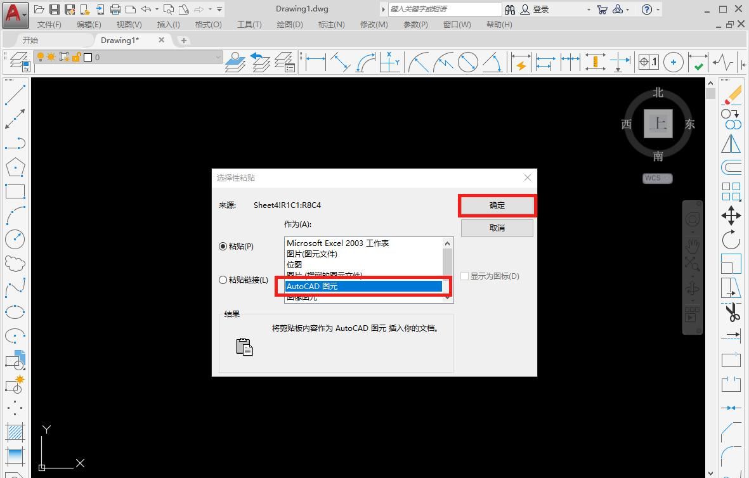Viewport: 749px width, 478px height.
Task: Click the 东 direction on ViewCube
Action: (x=689, y=124)
